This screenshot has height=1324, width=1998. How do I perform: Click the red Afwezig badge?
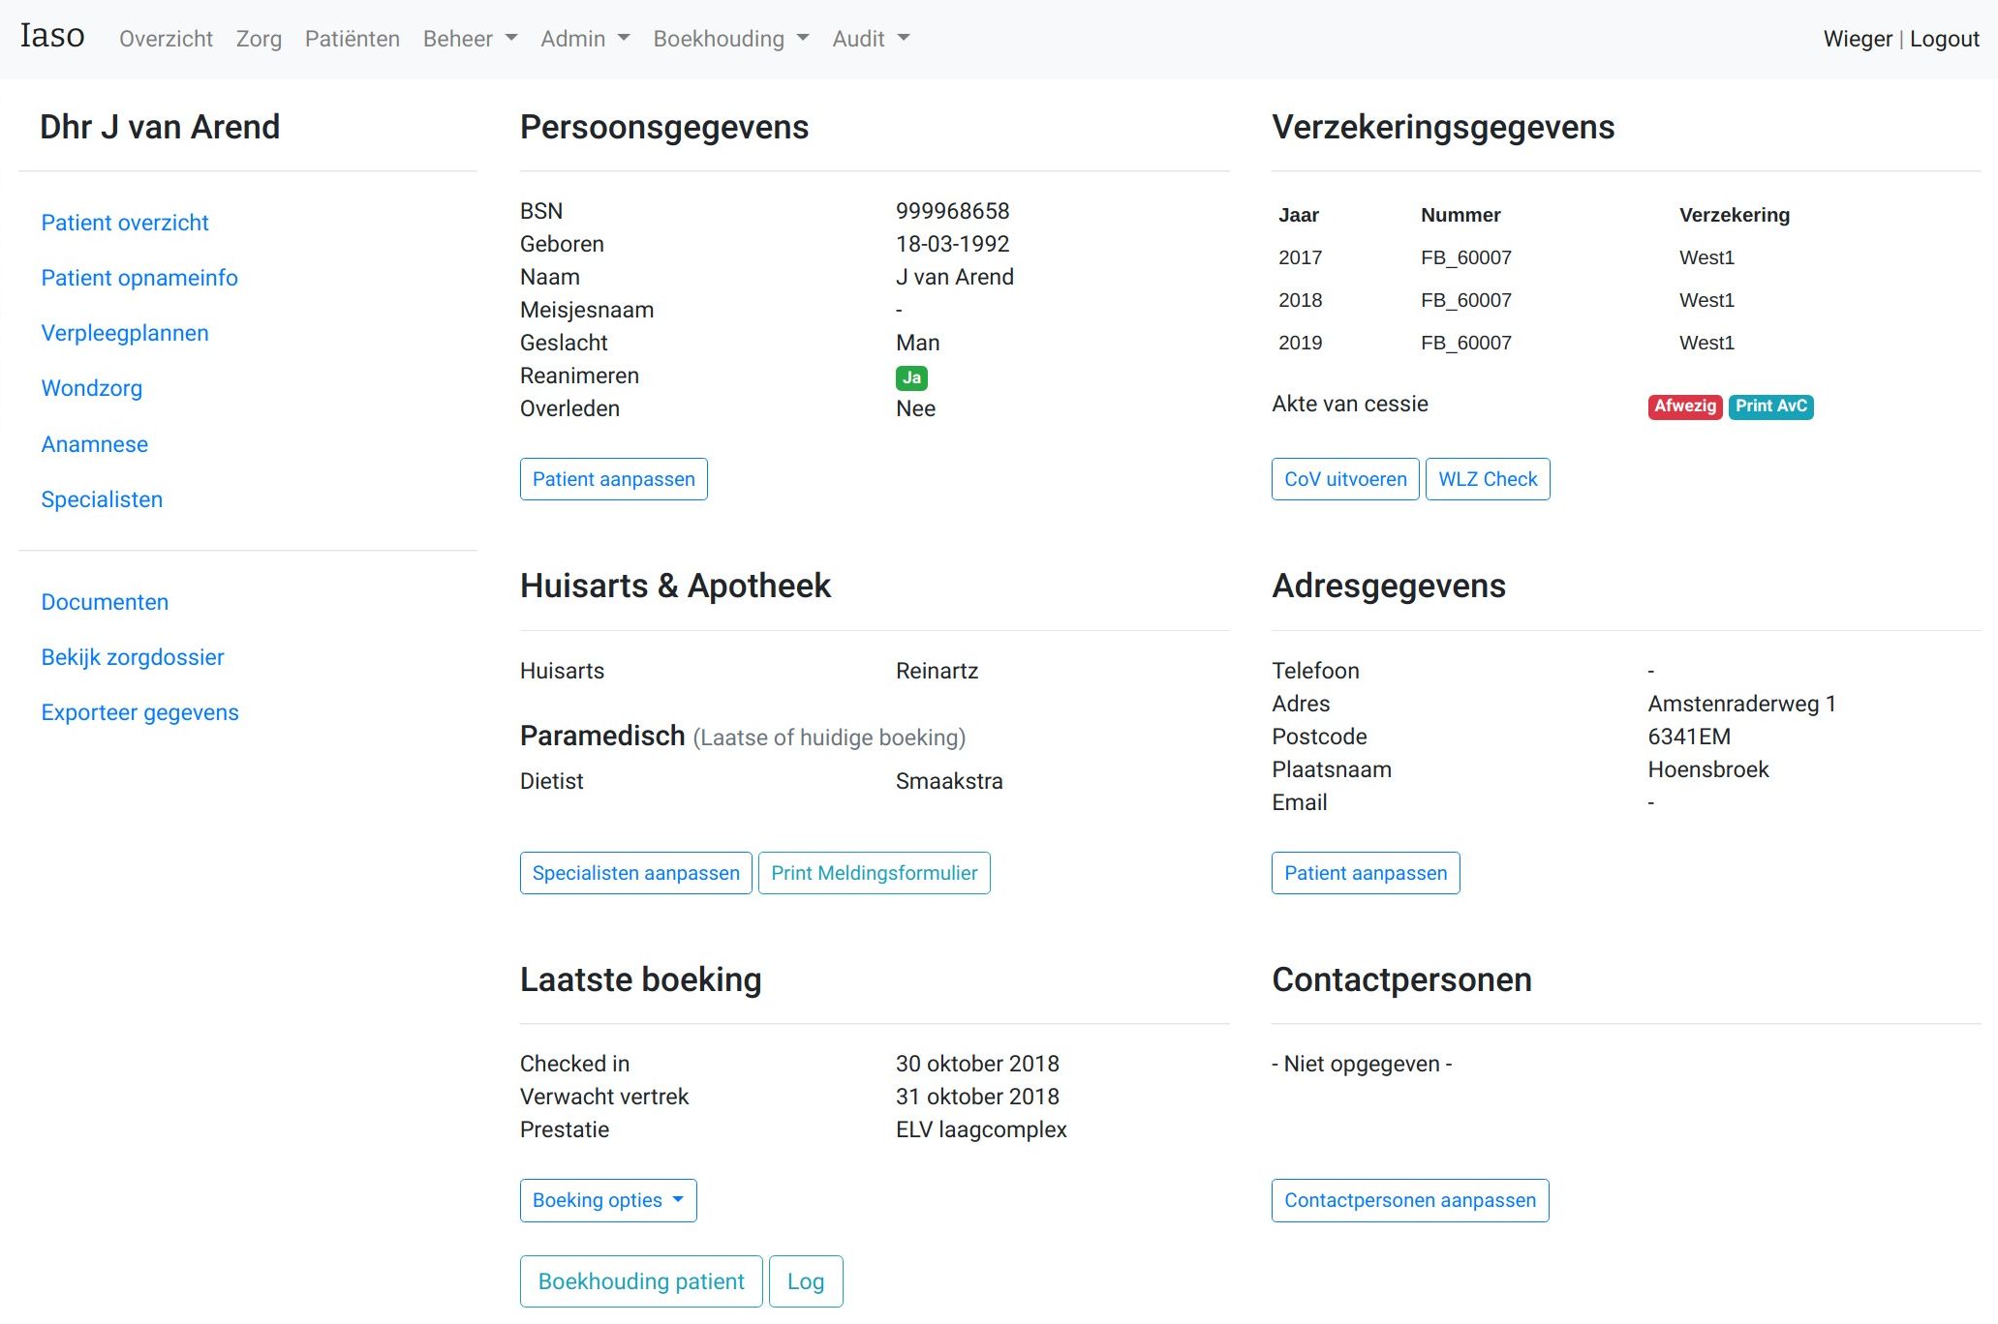click(1684, 406)
